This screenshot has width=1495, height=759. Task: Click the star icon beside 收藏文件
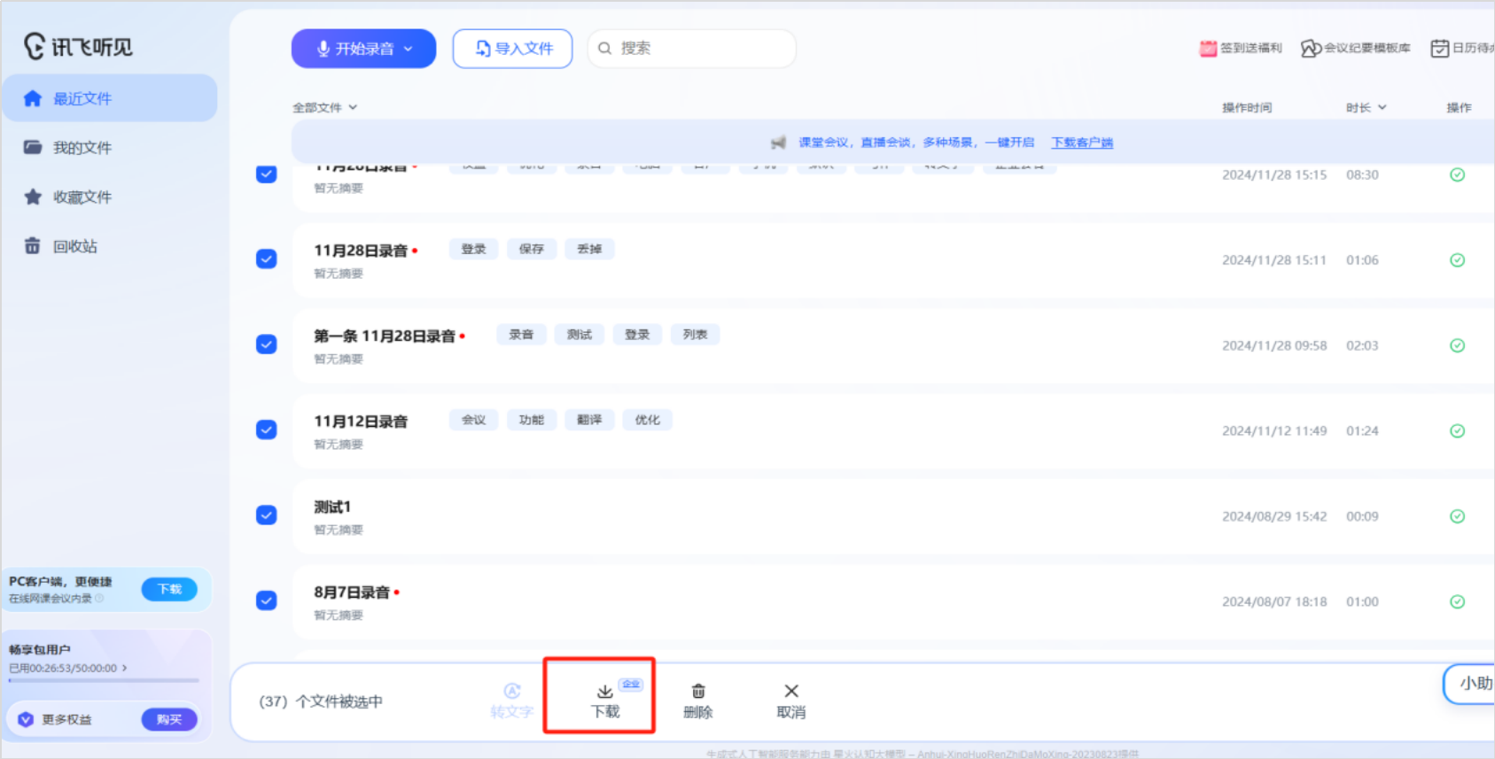pos(33,197)
